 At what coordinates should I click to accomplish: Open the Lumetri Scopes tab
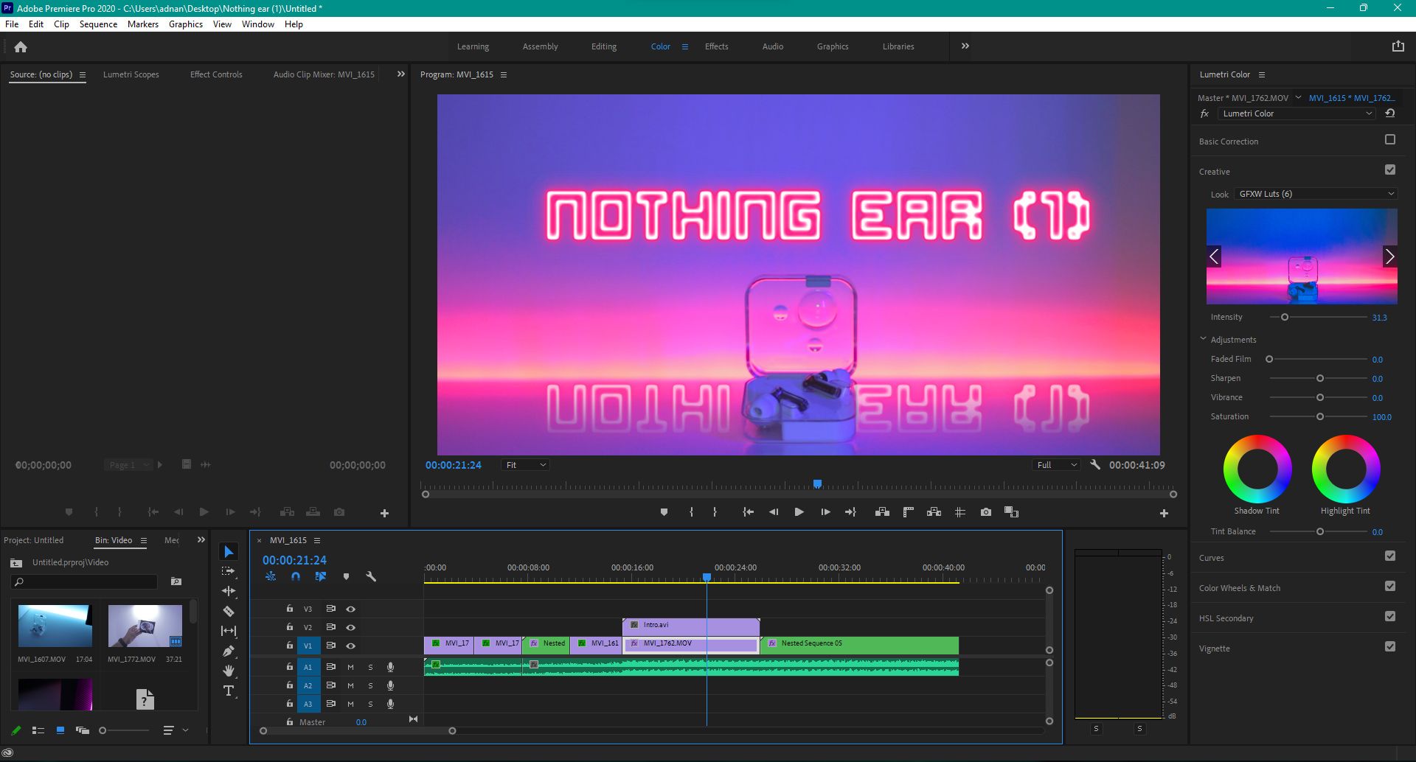pos(131,74)
